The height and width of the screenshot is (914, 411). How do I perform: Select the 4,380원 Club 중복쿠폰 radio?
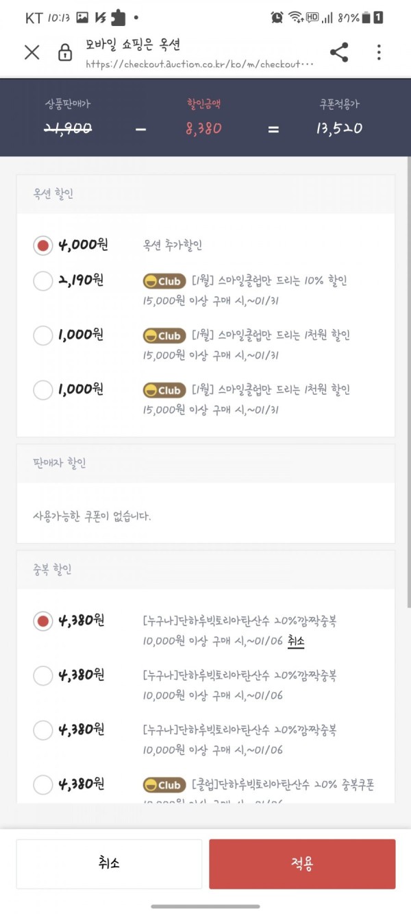[x=43, y=784]
